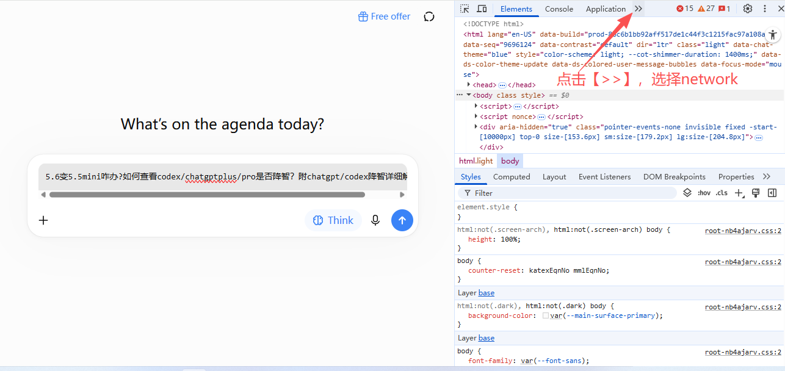The width and height of the screenshot is (785, 371).
Task: Open the Event Listeners sidebar tab
Action: [605, 176]
